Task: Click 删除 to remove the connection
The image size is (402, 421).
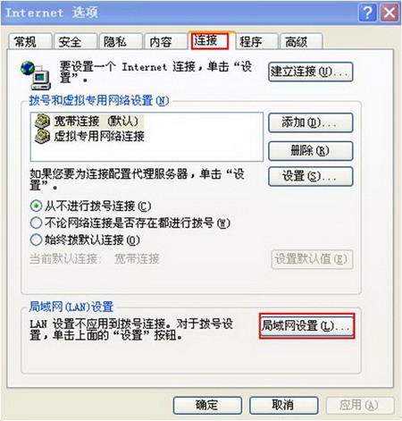Action: click(311, 151)
